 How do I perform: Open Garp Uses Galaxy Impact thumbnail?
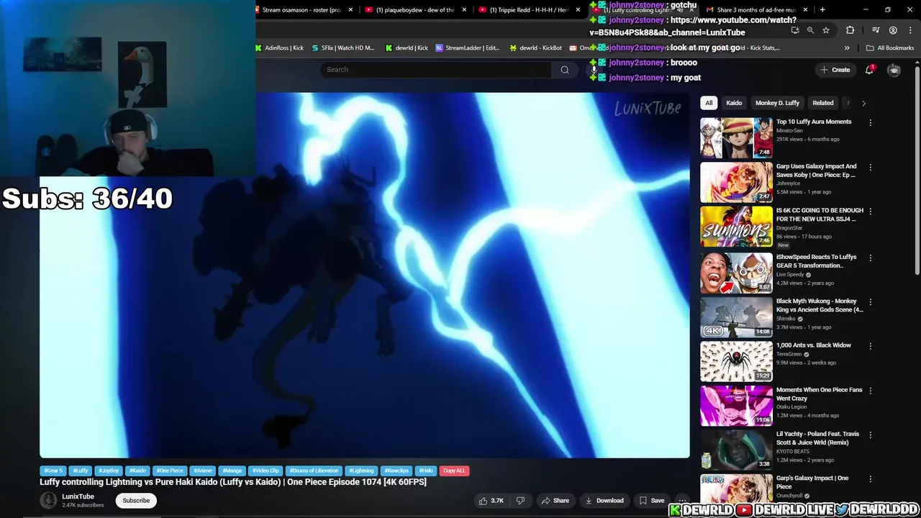point(736,182)
